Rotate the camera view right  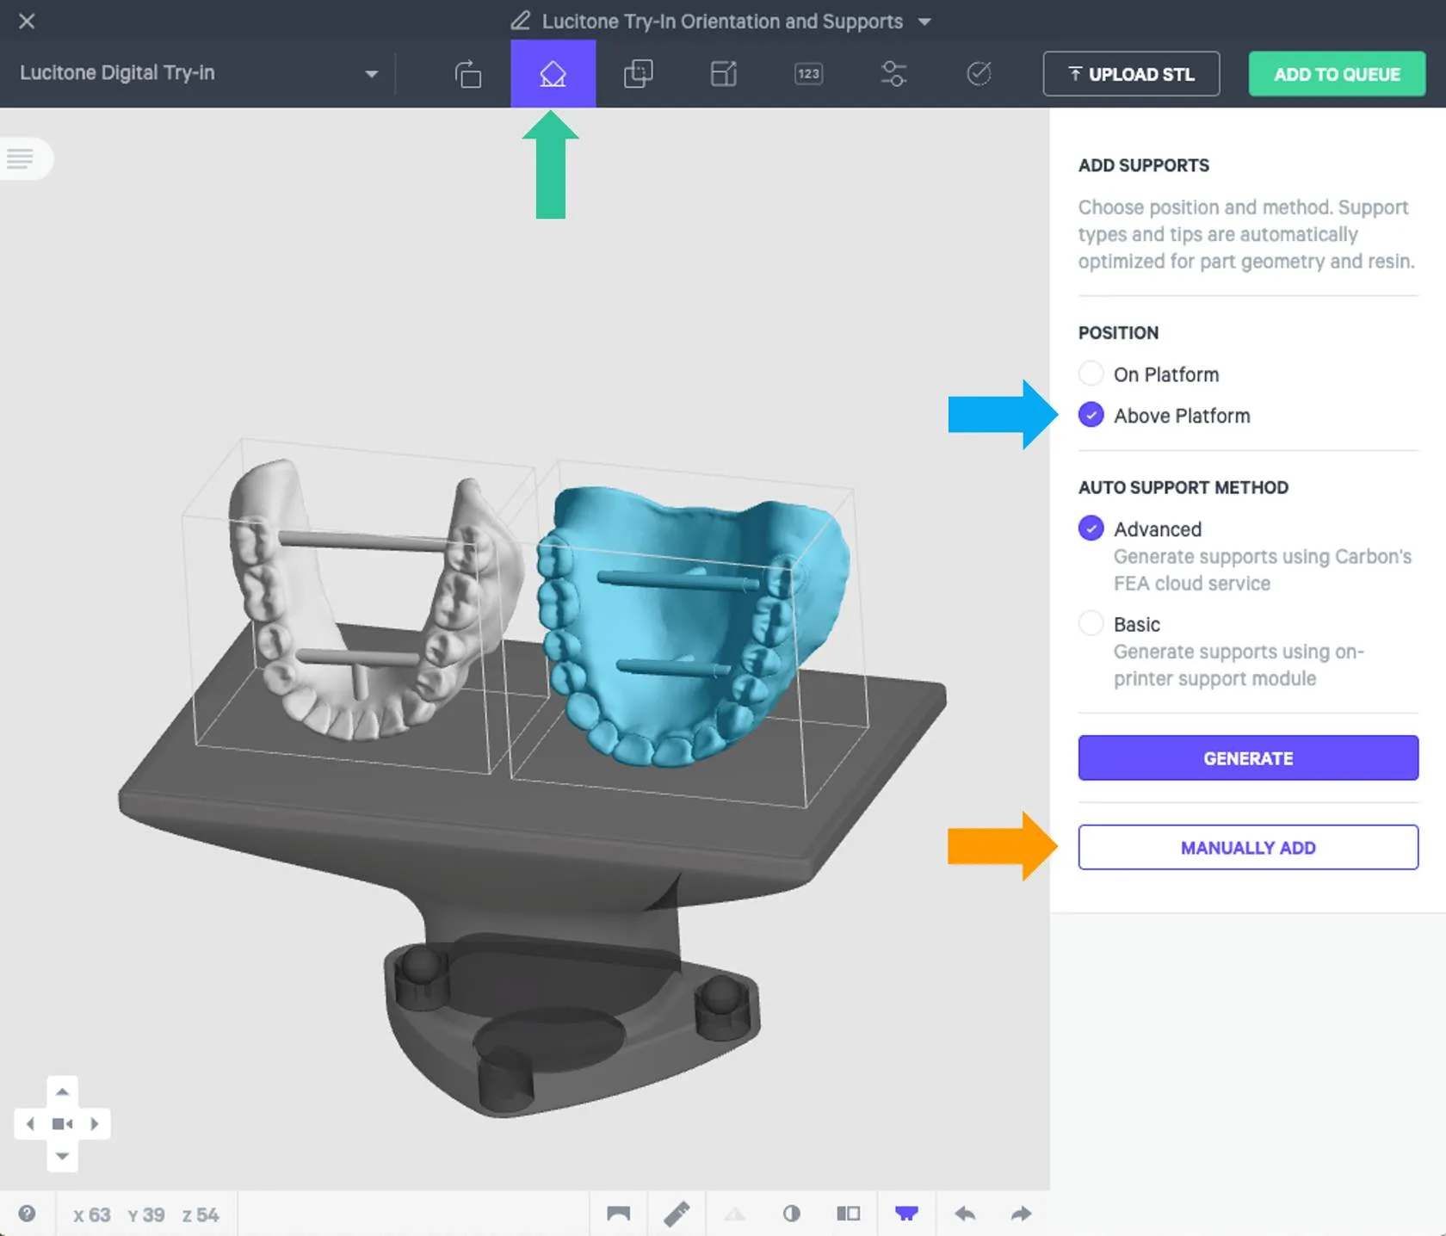(x=95, y=1123)
